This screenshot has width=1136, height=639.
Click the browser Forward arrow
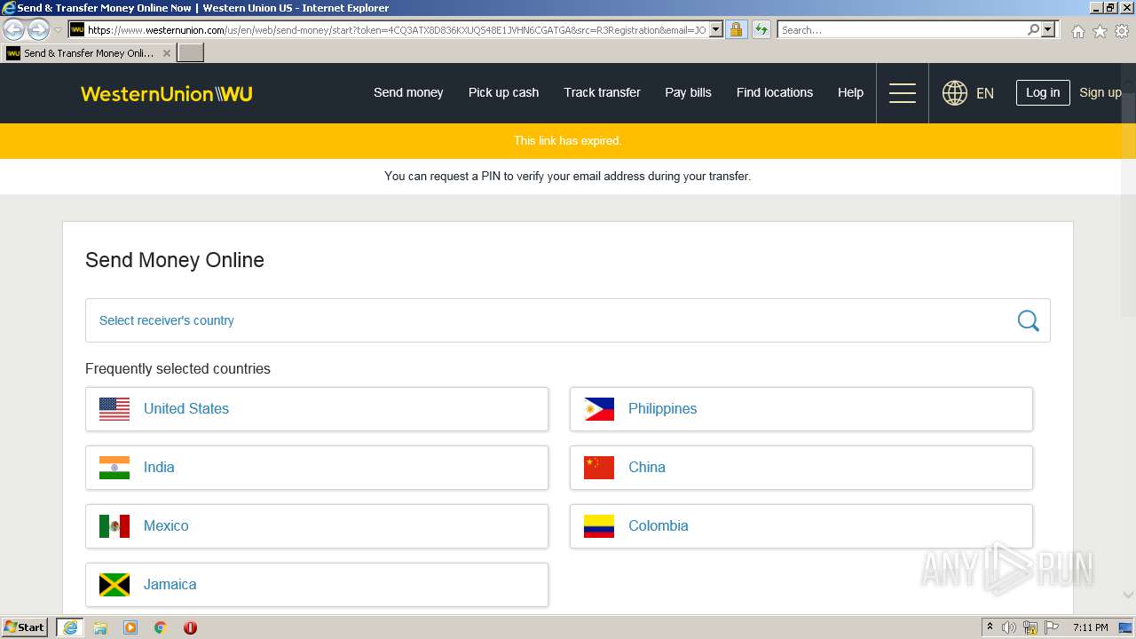(38, 30)
